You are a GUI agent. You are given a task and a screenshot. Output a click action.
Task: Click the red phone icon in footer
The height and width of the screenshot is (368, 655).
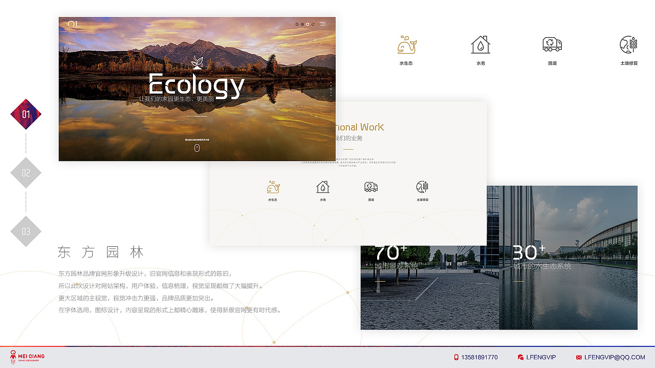click(456, 357)
